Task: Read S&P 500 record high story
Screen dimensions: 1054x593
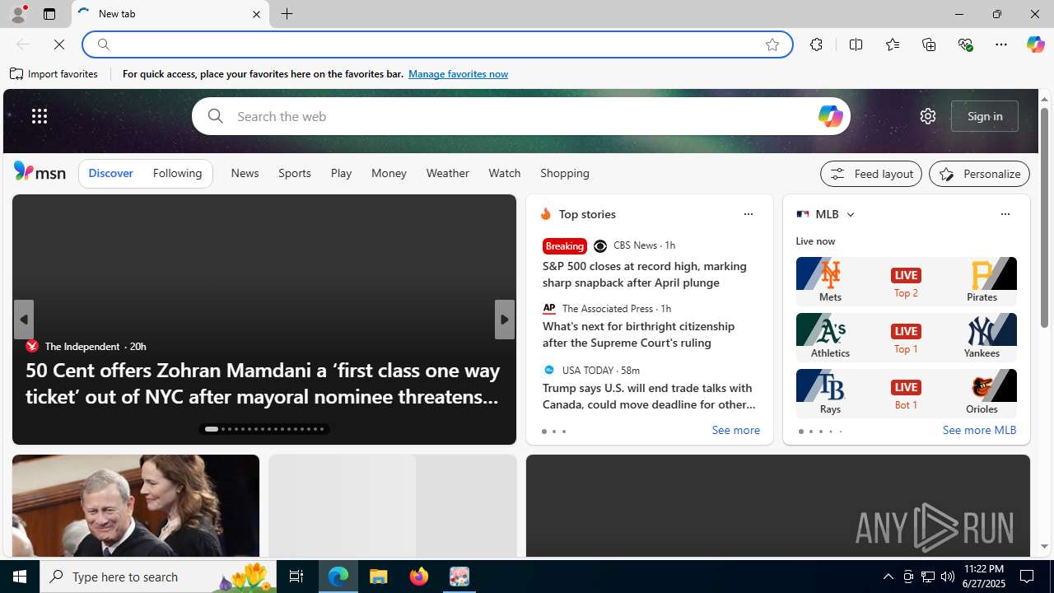Action: pos(645,274)
